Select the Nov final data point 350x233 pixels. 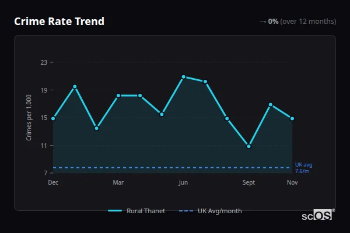292,119
